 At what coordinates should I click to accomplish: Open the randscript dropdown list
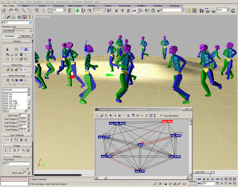click(x=29, y=89)
